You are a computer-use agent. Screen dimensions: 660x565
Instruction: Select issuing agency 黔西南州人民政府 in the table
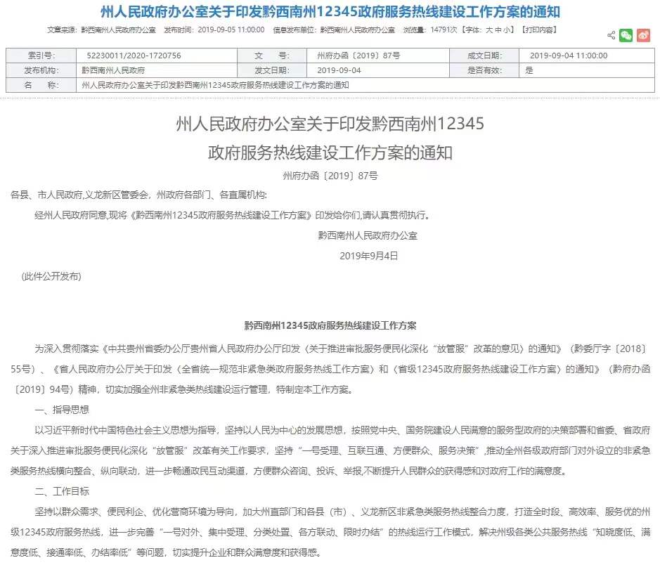[113, 70]
